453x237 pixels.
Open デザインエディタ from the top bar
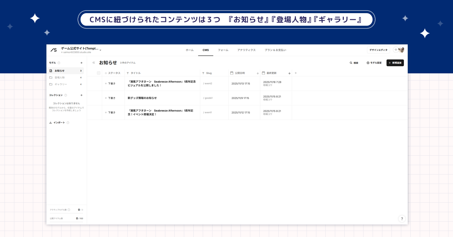(x=378, y=50)
